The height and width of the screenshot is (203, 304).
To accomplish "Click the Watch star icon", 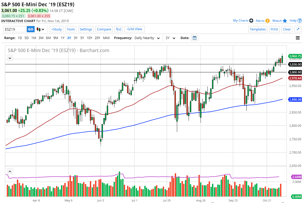I will pos(285,20).
